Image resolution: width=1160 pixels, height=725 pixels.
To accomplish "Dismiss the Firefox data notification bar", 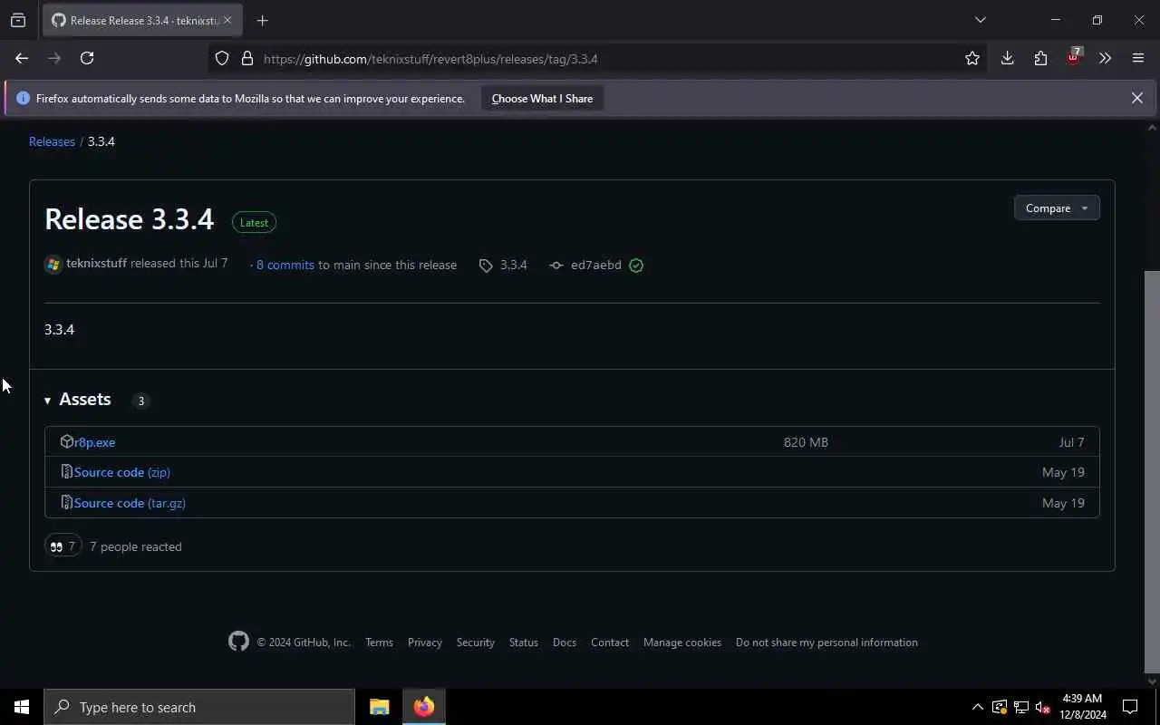I will (x=1136, y=98).
